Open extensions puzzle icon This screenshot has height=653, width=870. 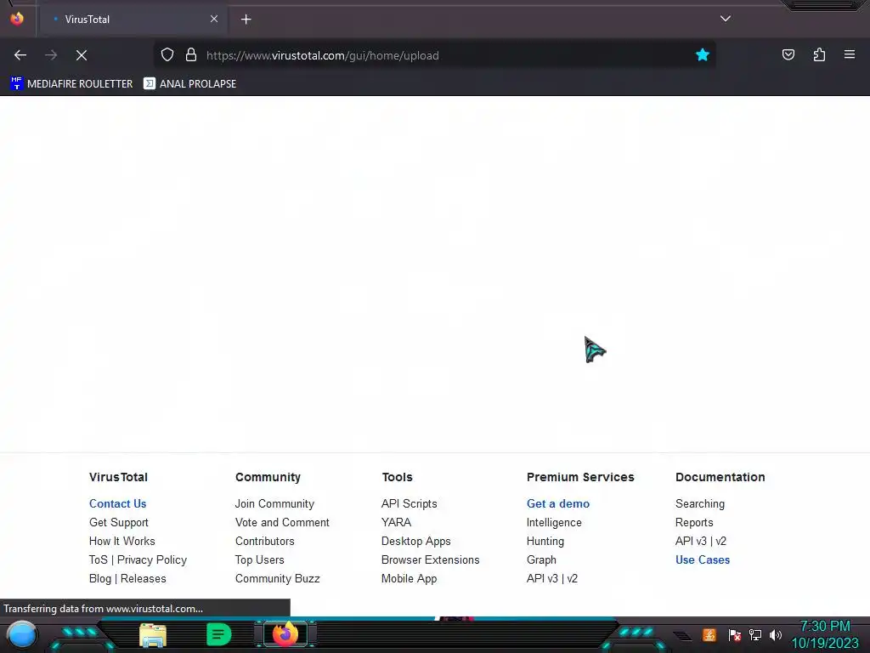[x=819, y=54]
